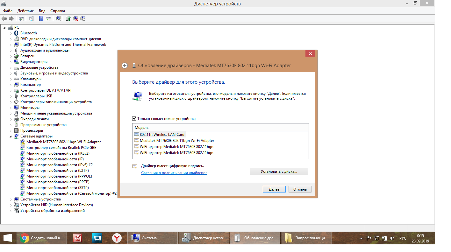The height and width of the screenshot is (252, 451).
Task: Click the Устройства обработки изображений icon
Action: 16,211
